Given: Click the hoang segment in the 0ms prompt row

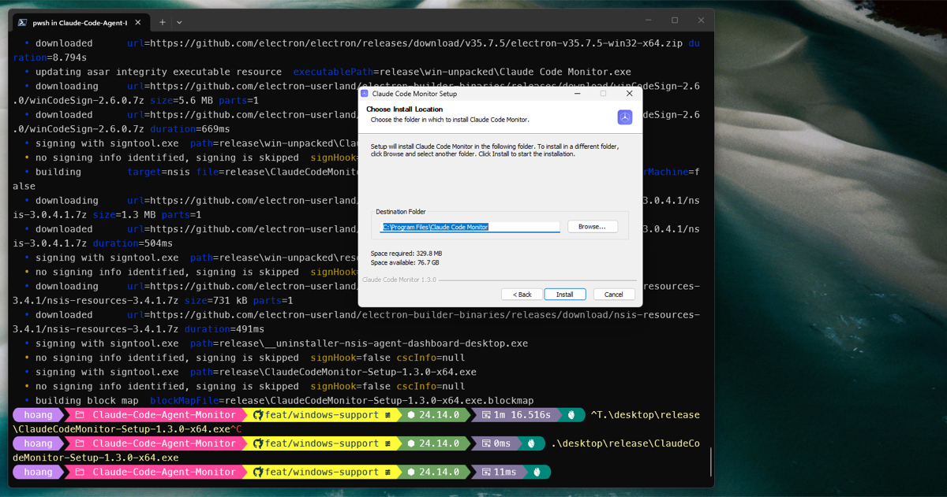Looking at the screenshot, I should coord(39,443).
